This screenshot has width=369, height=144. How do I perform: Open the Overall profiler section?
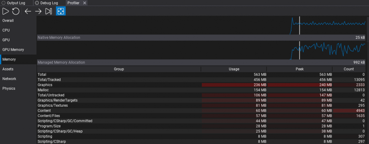click(8, 20)
